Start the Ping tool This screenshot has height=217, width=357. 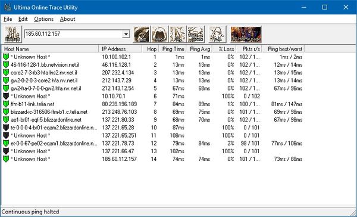(177, 34)
